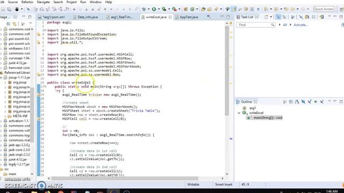The height and width of the screenshot is (193, 344).
Task: Open the Source menu
Action: pos(13,2)
